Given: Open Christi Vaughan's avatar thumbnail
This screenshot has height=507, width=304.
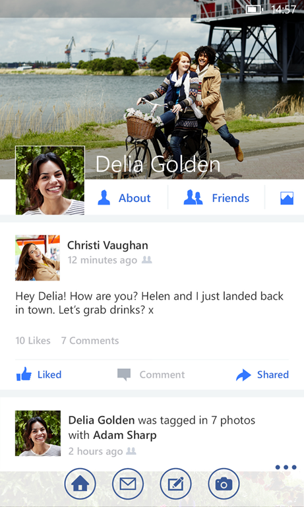Looking at the screenshot, I should point(38,257).
